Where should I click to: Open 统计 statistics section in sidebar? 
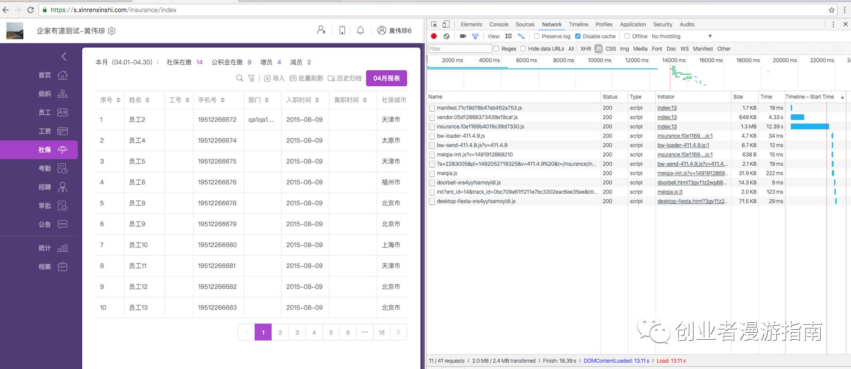point(53,248)
